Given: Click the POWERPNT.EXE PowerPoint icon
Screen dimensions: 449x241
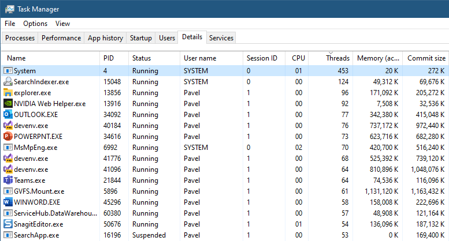Looking at the screenshot, I should [8, 137].
